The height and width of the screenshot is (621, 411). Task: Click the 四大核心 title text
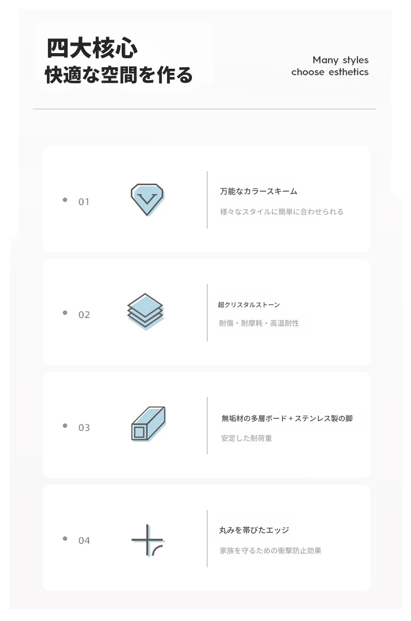(x=92, y=49)
